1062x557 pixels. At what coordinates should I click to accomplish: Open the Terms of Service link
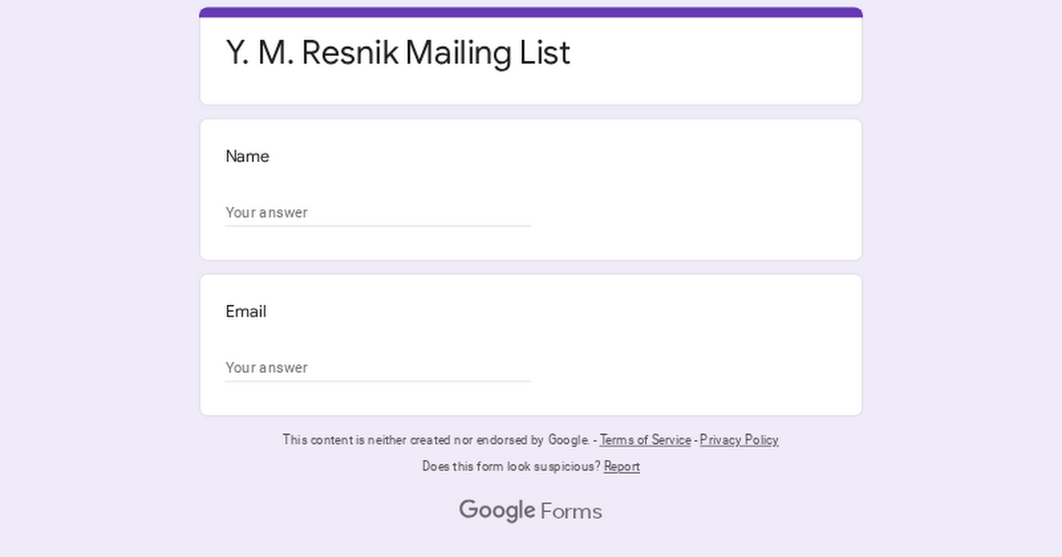(645, 439)
